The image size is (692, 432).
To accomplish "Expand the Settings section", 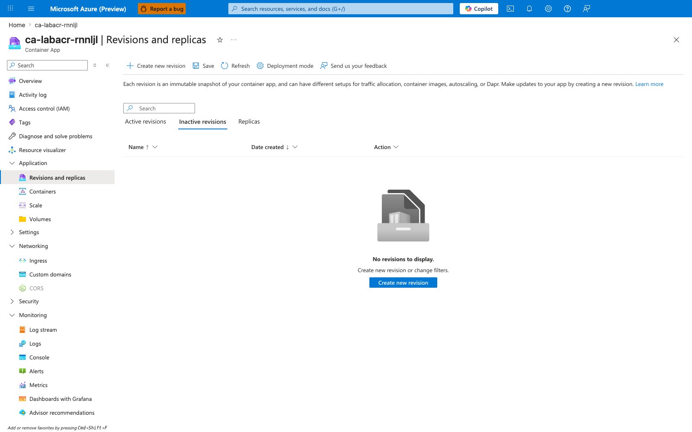I will pyautogui.click(x=12, y=232).
